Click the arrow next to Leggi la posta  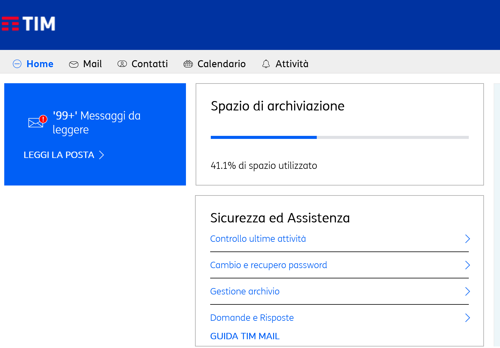tap(102, 155)
